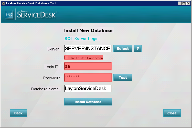Image resolution: width=192 pixels, height=128 pixels.
Task: Test the SQL connection with Test button
Action: (x=123, y=77)
